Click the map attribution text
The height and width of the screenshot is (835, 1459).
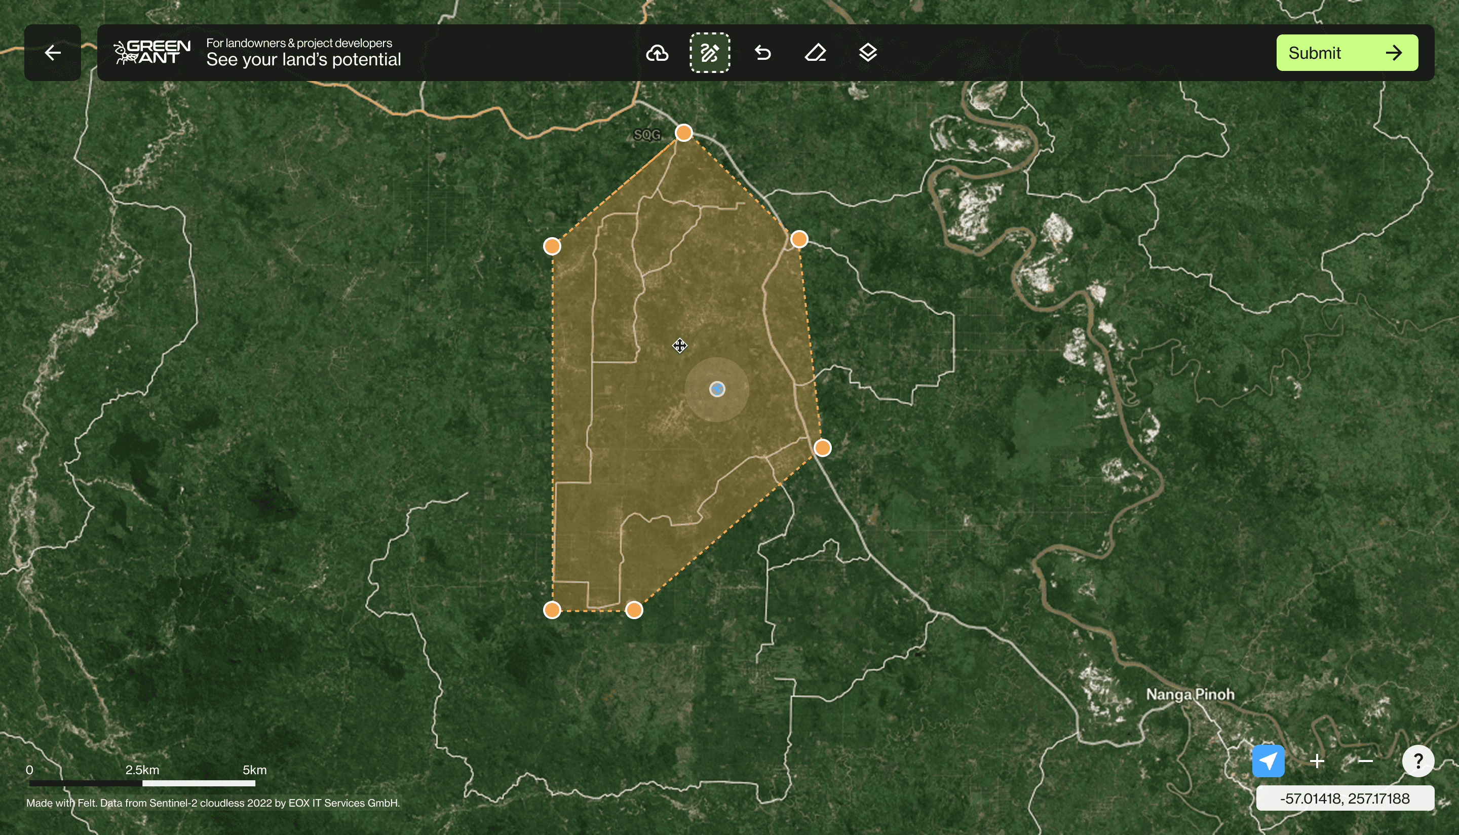coord(213,802)
